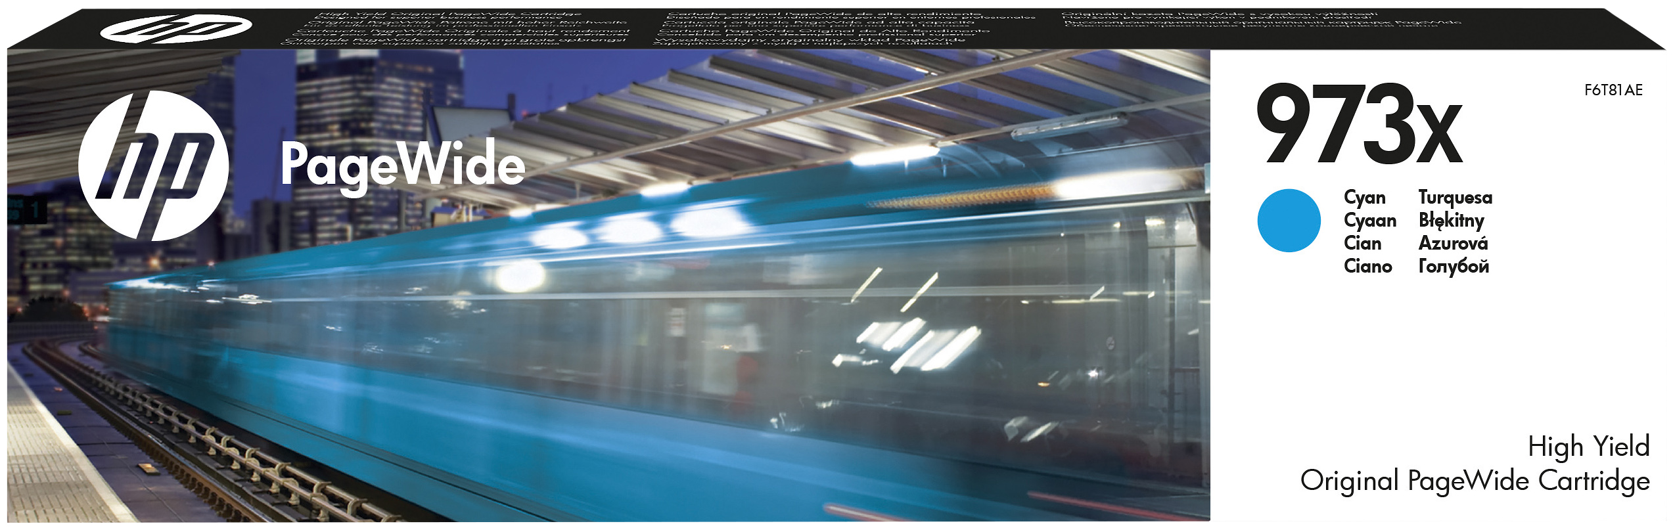Click the word Cyan in color list
1673x530 pixels.
coord(1364,198)
